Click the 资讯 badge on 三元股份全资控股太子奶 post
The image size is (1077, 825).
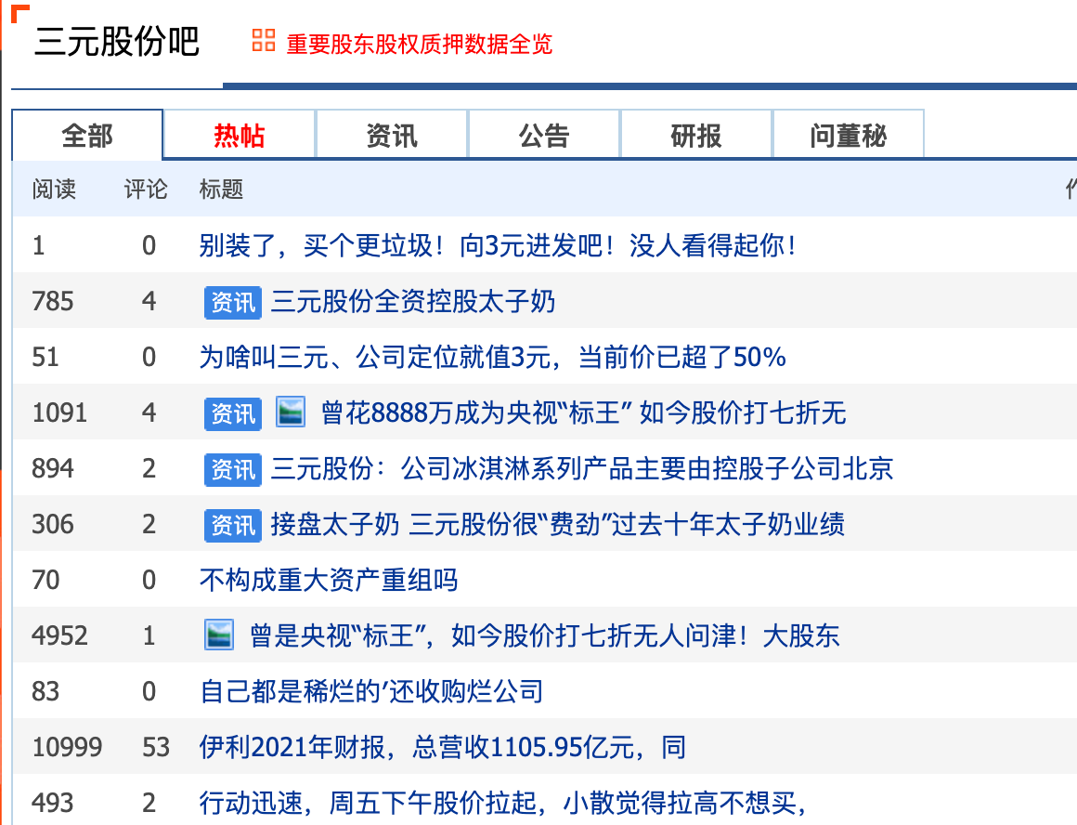pyautogui.click(x=231, y=302)
